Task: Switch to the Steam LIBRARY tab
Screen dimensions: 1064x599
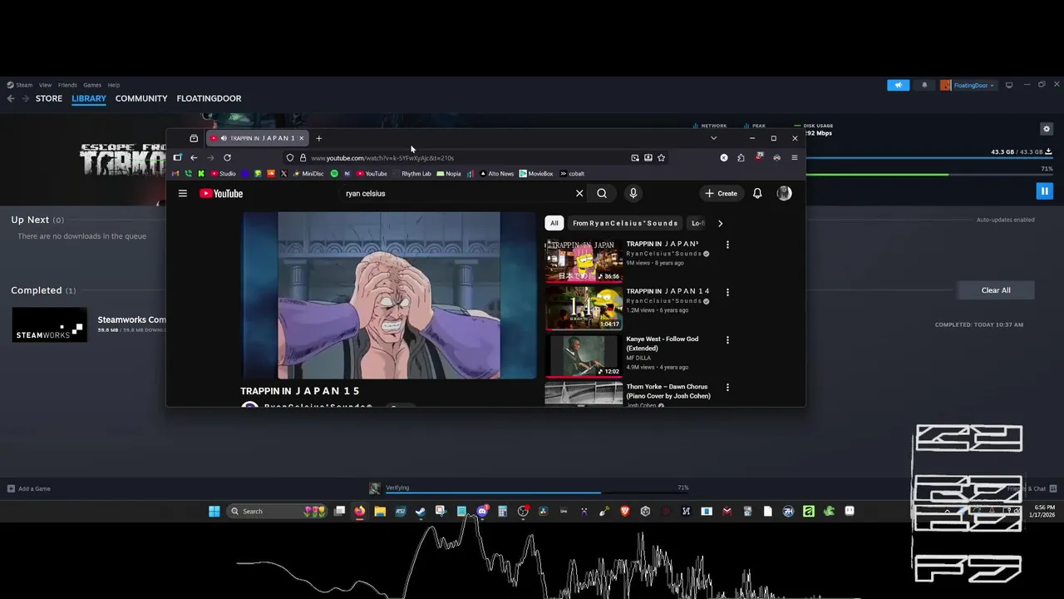Action: click(x=89, y=98)
